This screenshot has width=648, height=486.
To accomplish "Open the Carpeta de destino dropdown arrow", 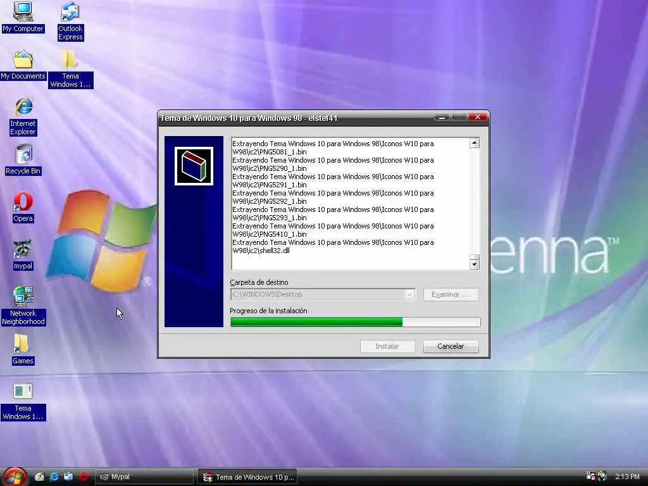I will (x=409, y=295).
